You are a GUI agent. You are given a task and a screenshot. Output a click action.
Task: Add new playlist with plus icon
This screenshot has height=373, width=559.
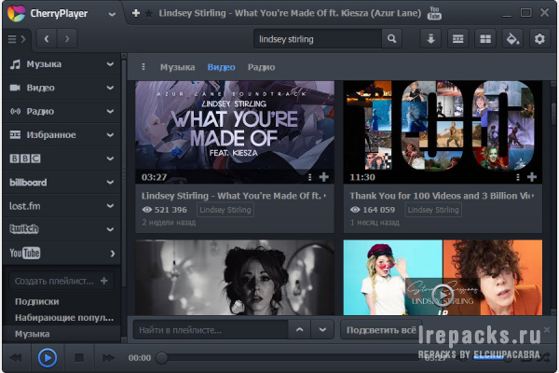click(x=104, y=281)
